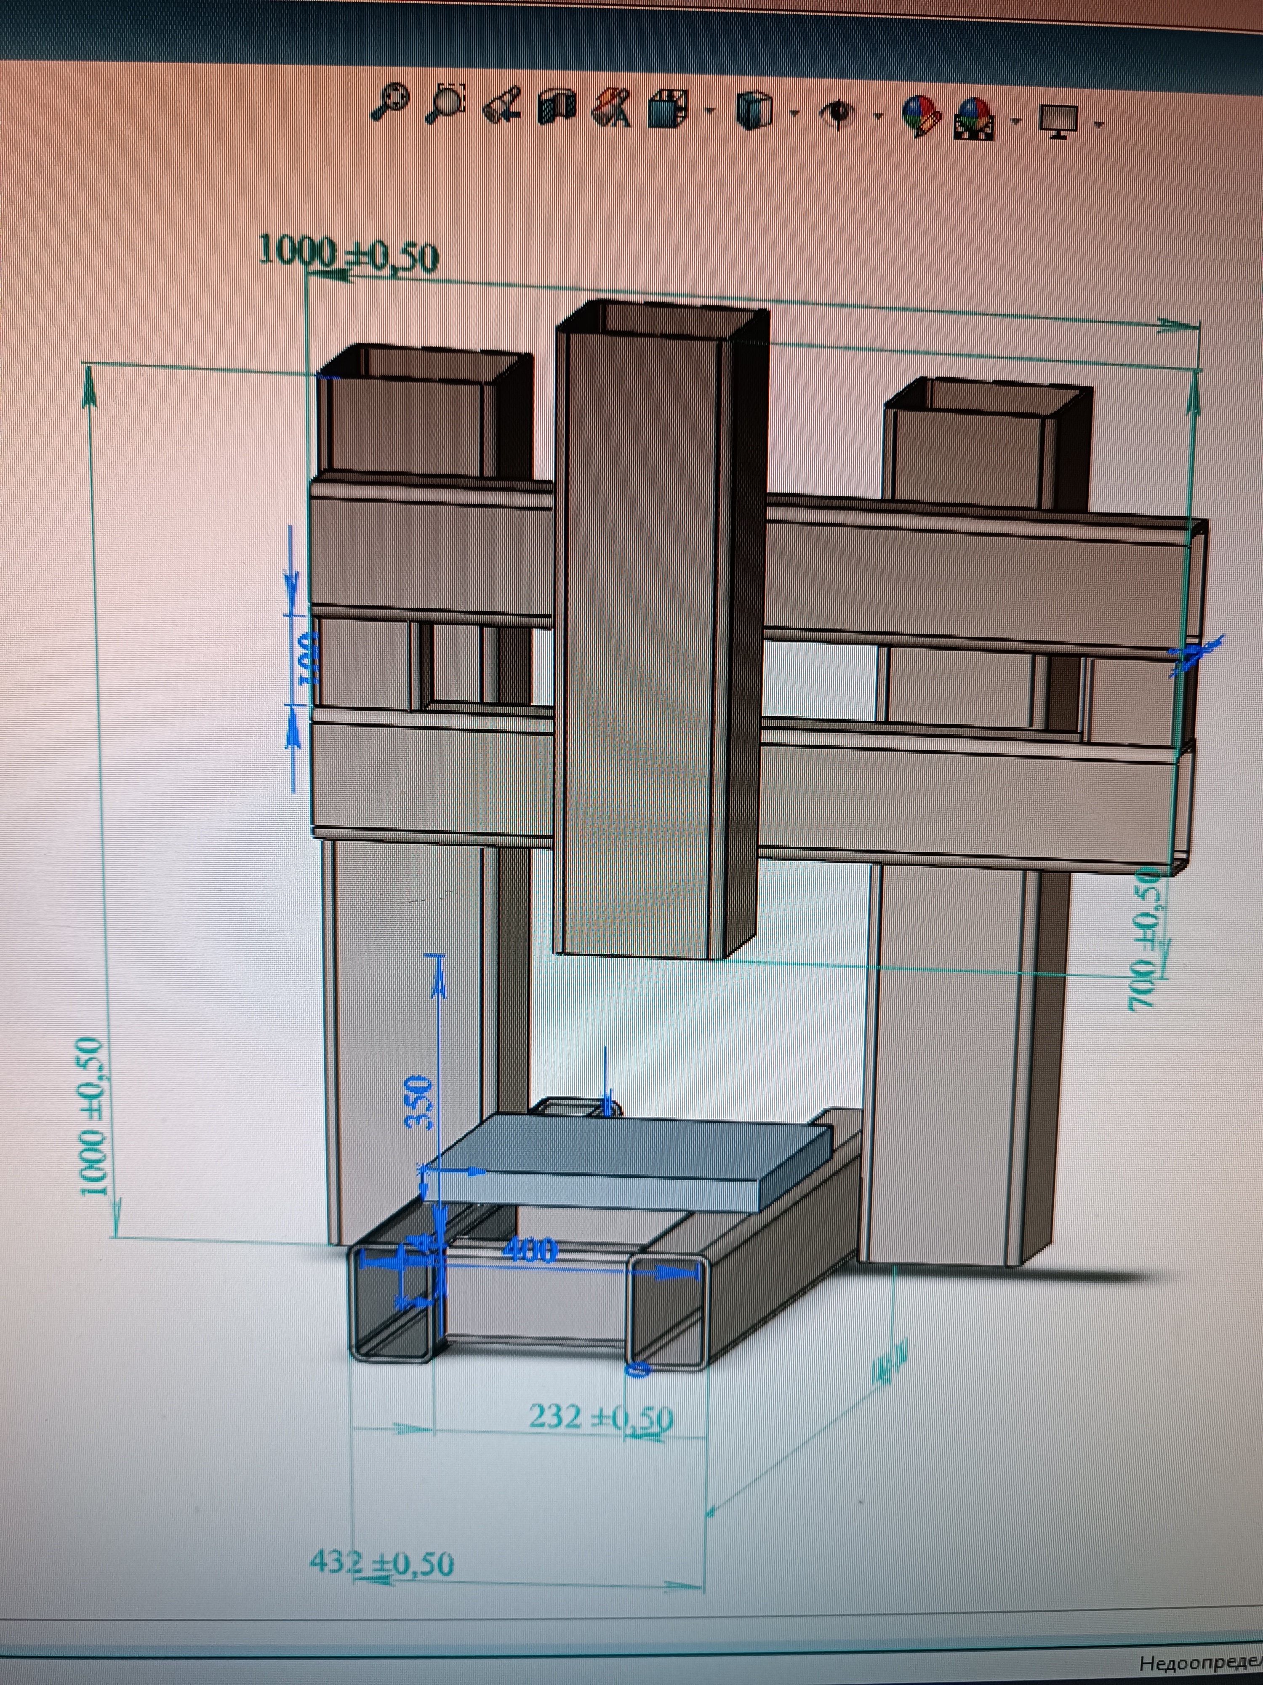The width and height of the screenshot is (1263, 1685).
Task: Click the View Orientation cube icon
Action: (x=669, y=110)
